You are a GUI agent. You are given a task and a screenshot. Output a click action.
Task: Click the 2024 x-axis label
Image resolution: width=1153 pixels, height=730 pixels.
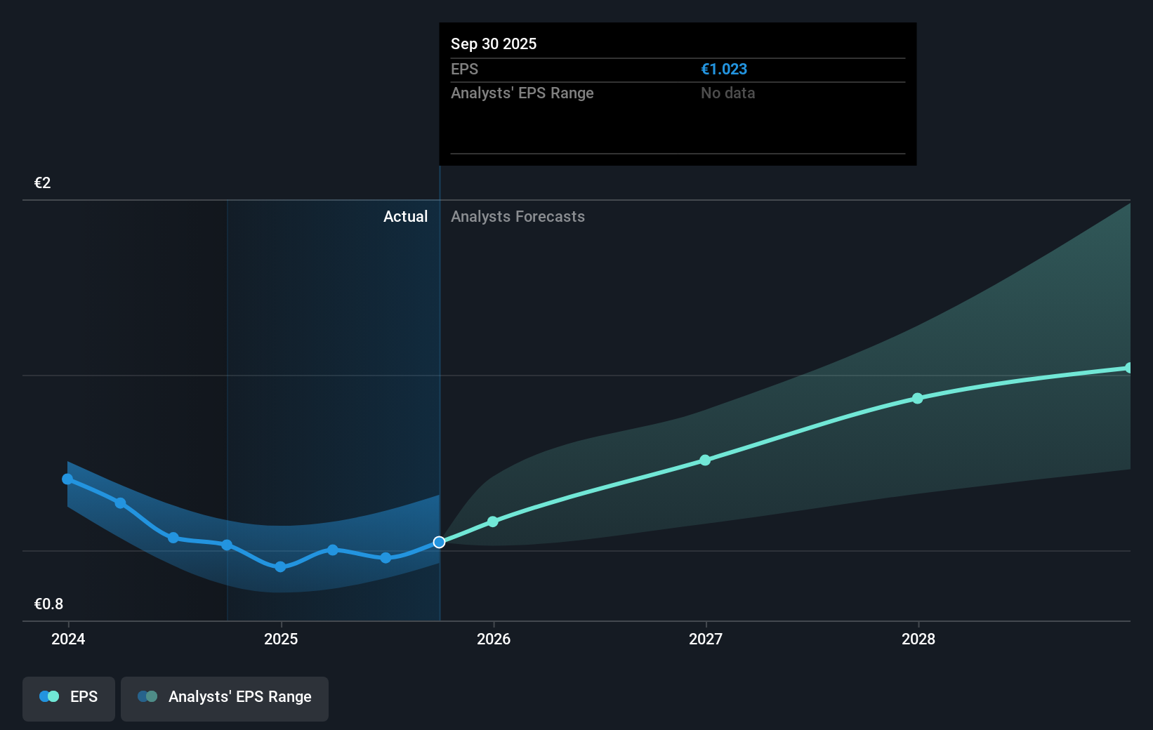[68, 639]
